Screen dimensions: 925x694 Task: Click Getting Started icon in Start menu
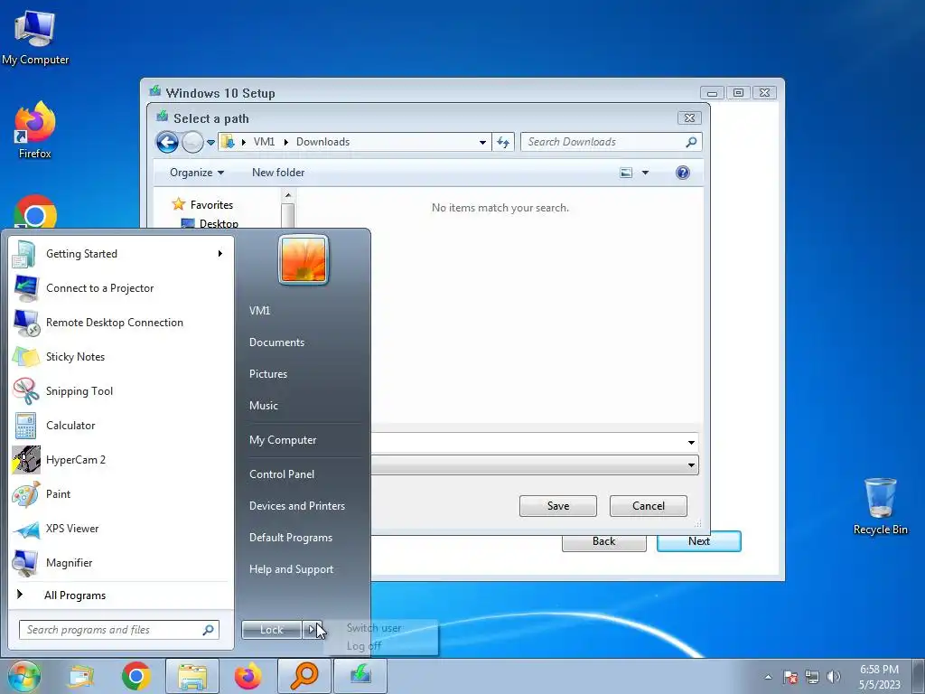[x=24, y=254]
